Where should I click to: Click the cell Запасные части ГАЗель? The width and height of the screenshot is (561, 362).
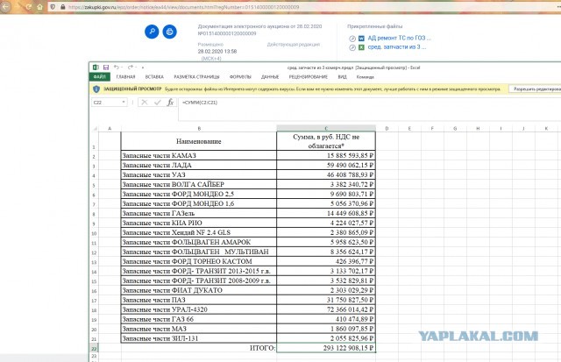(x=199, y=213)
